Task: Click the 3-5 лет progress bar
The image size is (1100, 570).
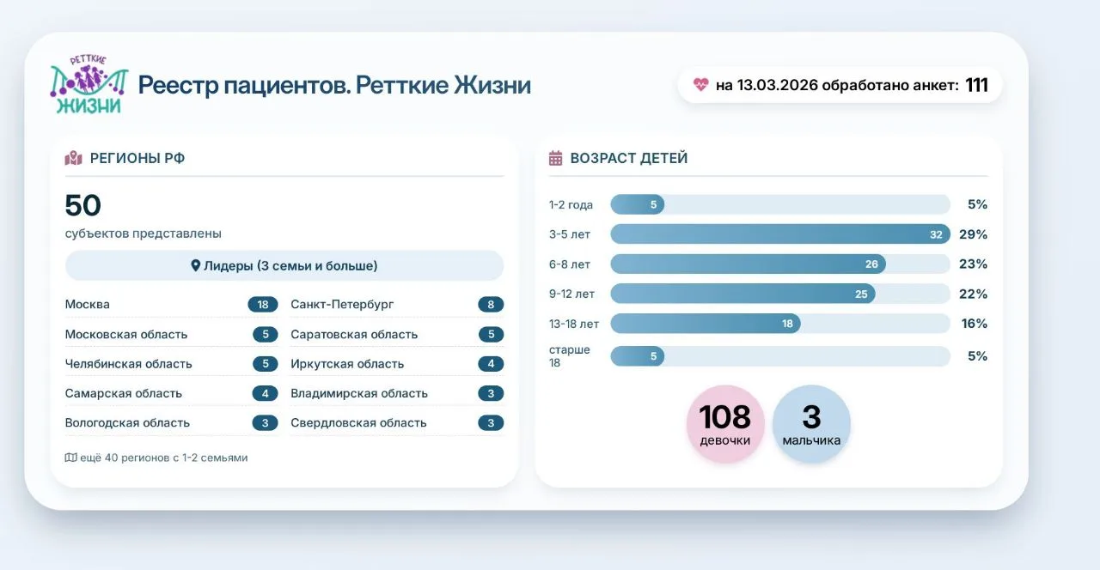Action: [x=780, y=234]
